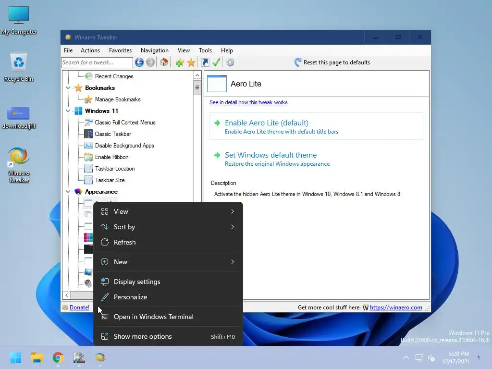Screen dimensions: 492x369
Task: Collapse the Bookmarks tree node
Action: tap(68, 88)
